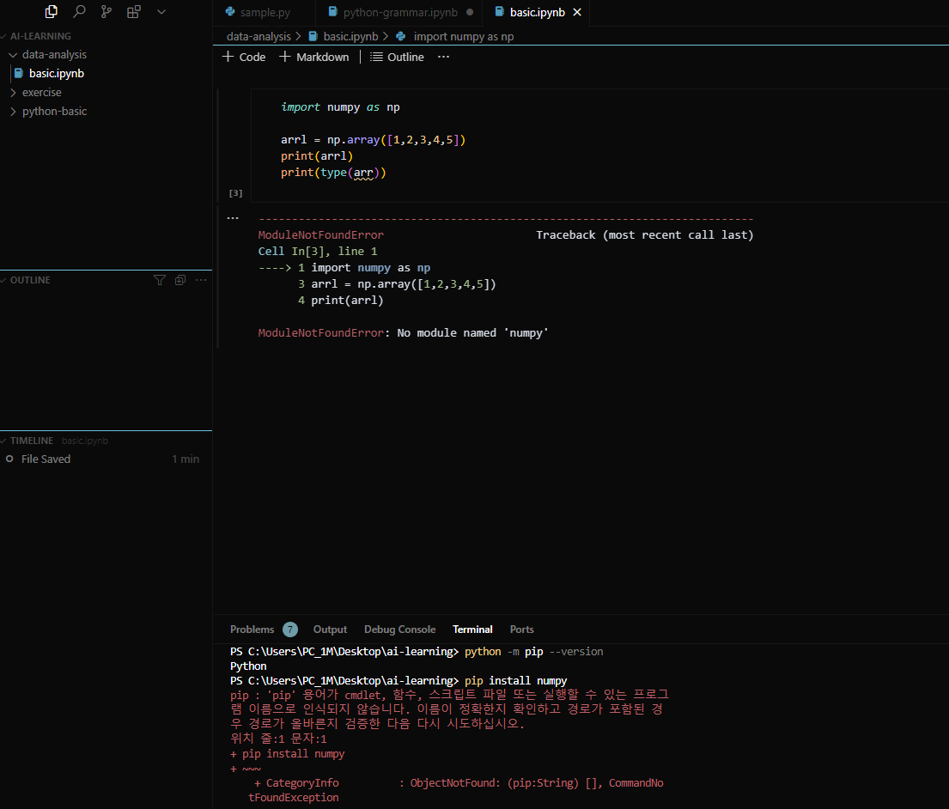Screen dimensions: 949x809
Task: Click "No module named 'numpy'" error message
Action: [472, 333]
